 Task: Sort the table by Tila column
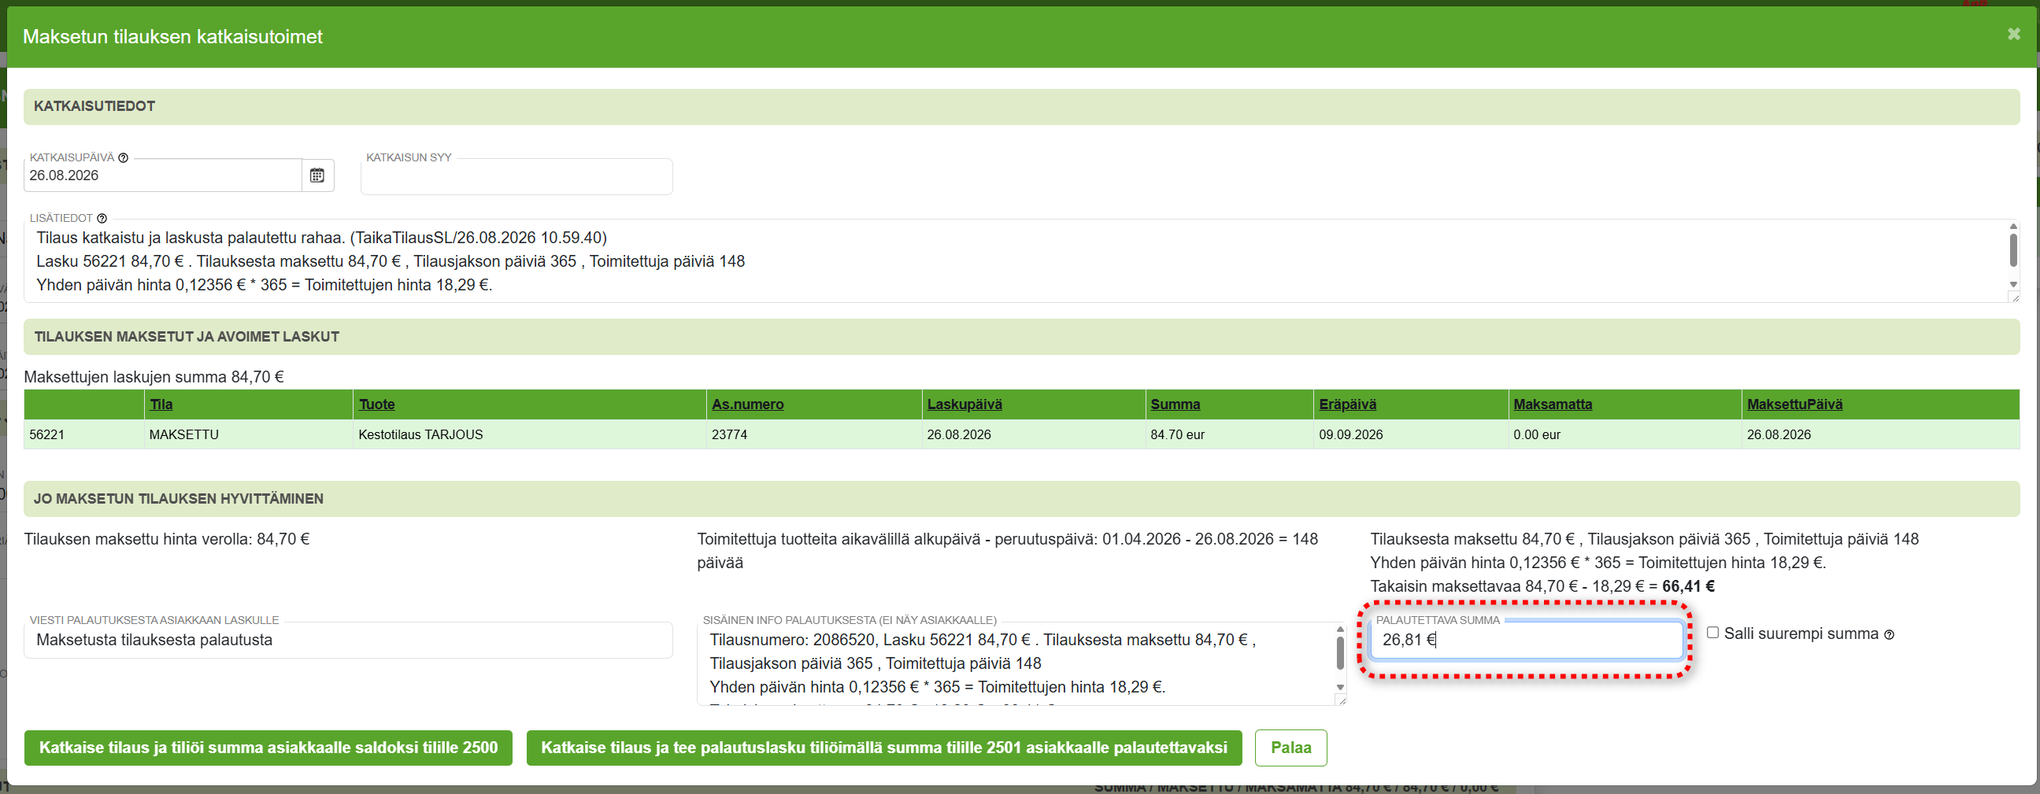161,404
